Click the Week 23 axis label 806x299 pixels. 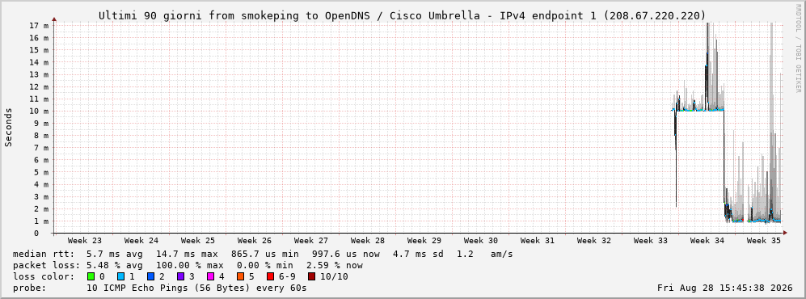click(x=85, y=241)
